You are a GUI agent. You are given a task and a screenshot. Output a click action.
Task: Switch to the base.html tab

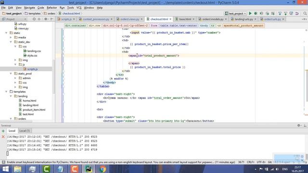coord(185,19)
